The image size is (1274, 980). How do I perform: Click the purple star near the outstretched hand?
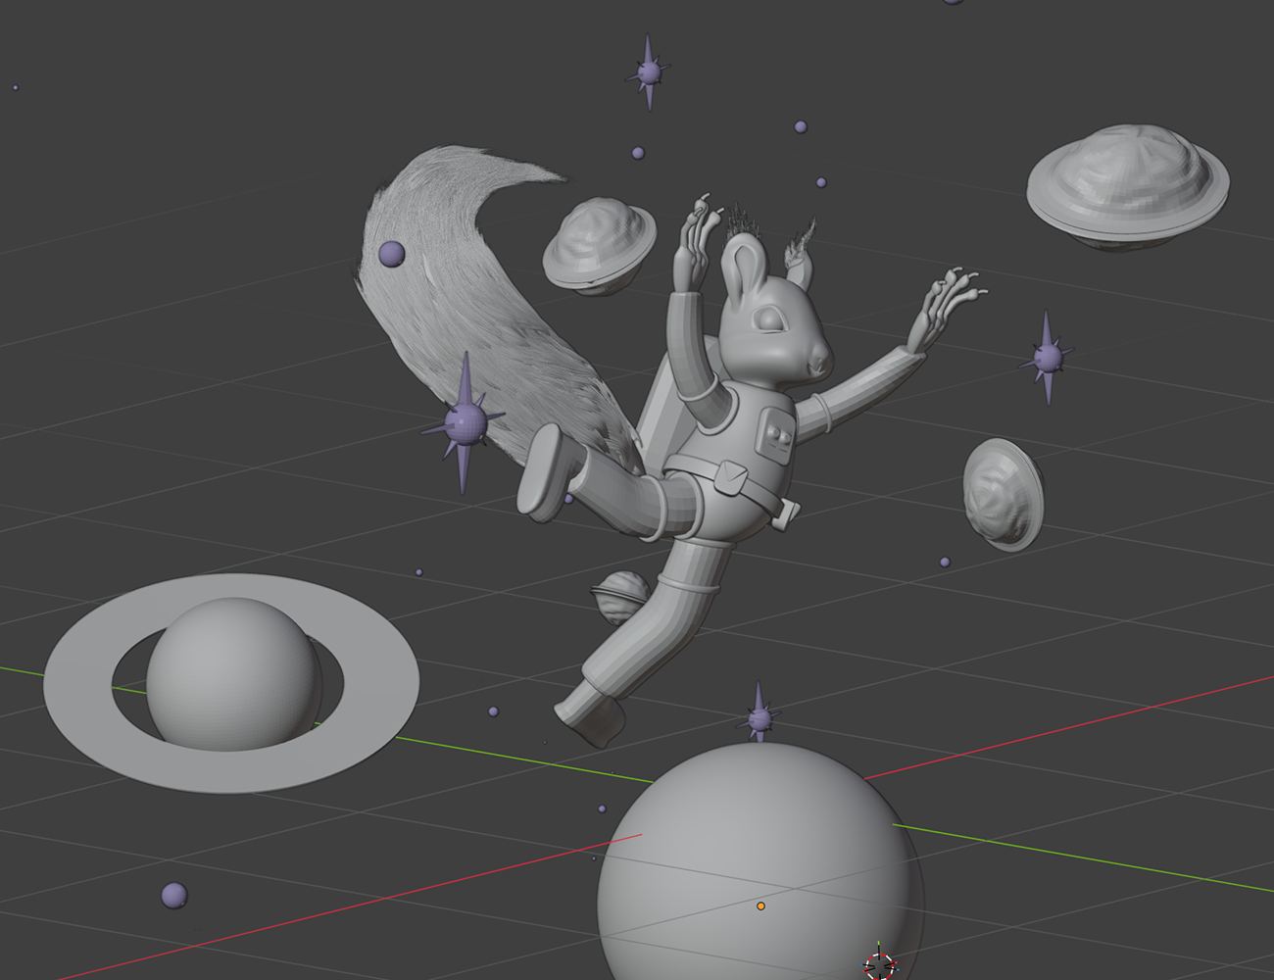point(1047,358)
